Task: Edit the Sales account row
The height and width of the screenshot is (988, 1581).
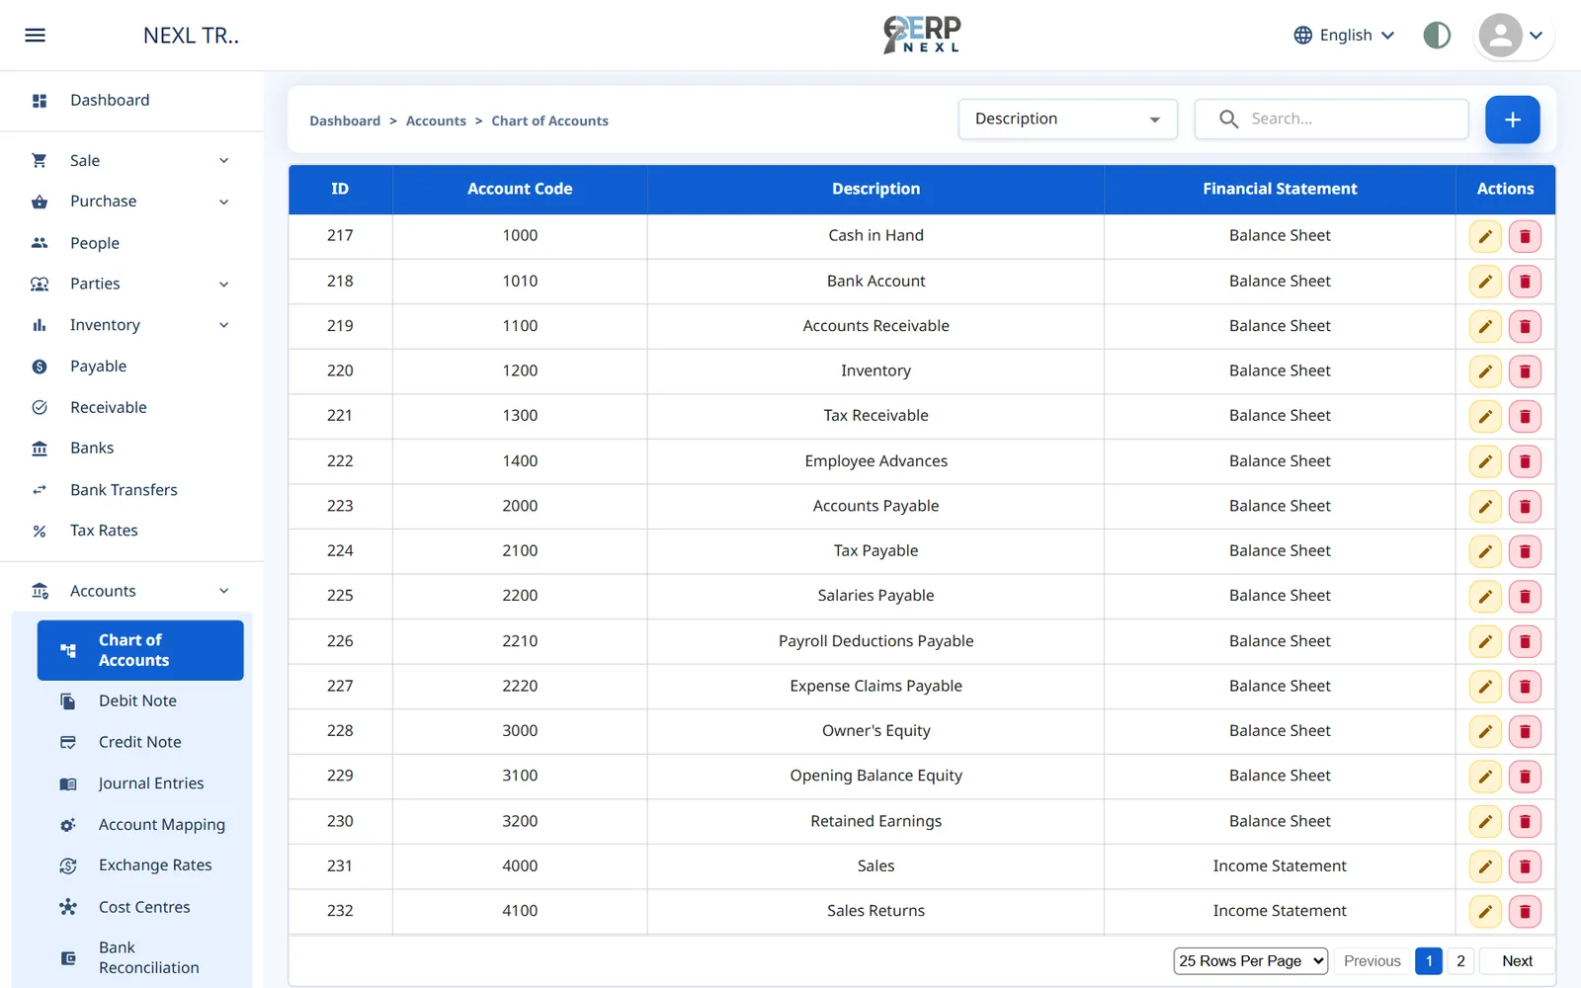Action: pyautogui.click(x=1485, y=866)
